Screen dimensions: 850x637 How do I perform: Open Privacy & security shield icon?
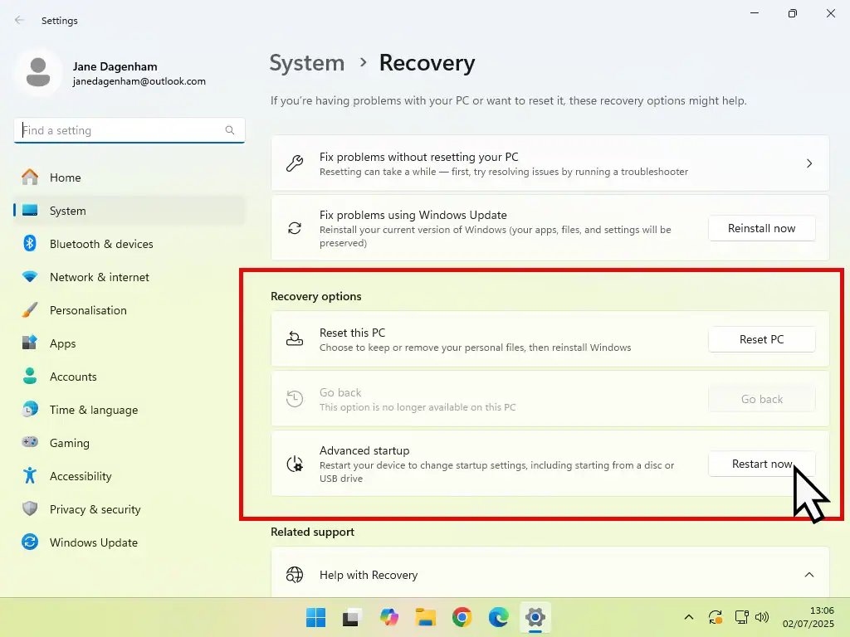[30, 509]
